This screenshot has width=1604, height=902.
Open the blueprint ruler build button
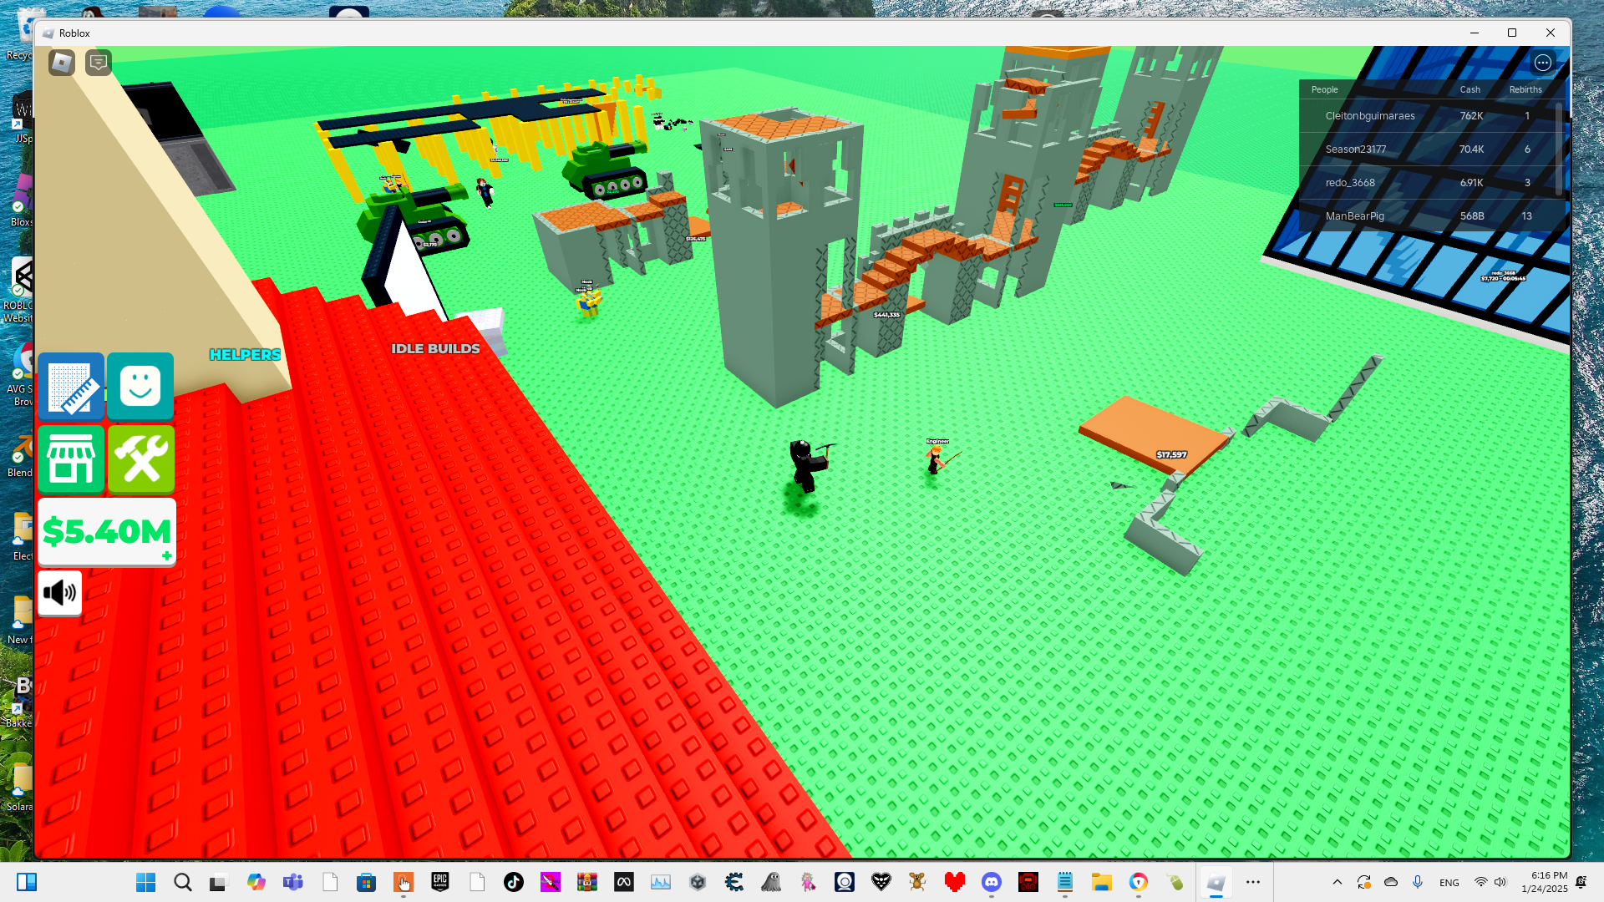[x=71, y=387]
